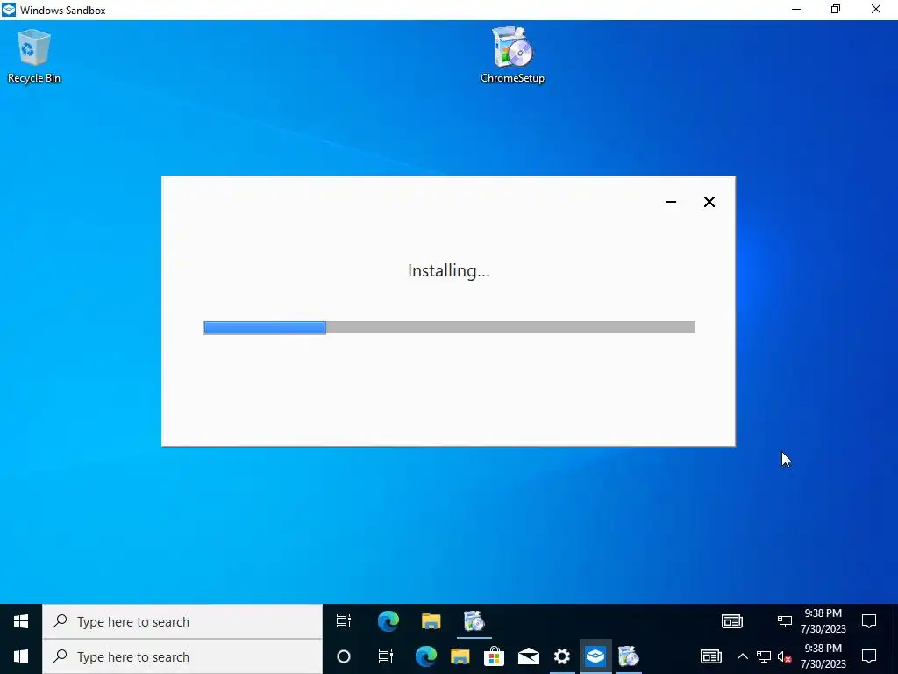The height and width of the screenshot is (674, 898).
Task: Close the Windows Sandbox window
Action: tap(876, 9)
